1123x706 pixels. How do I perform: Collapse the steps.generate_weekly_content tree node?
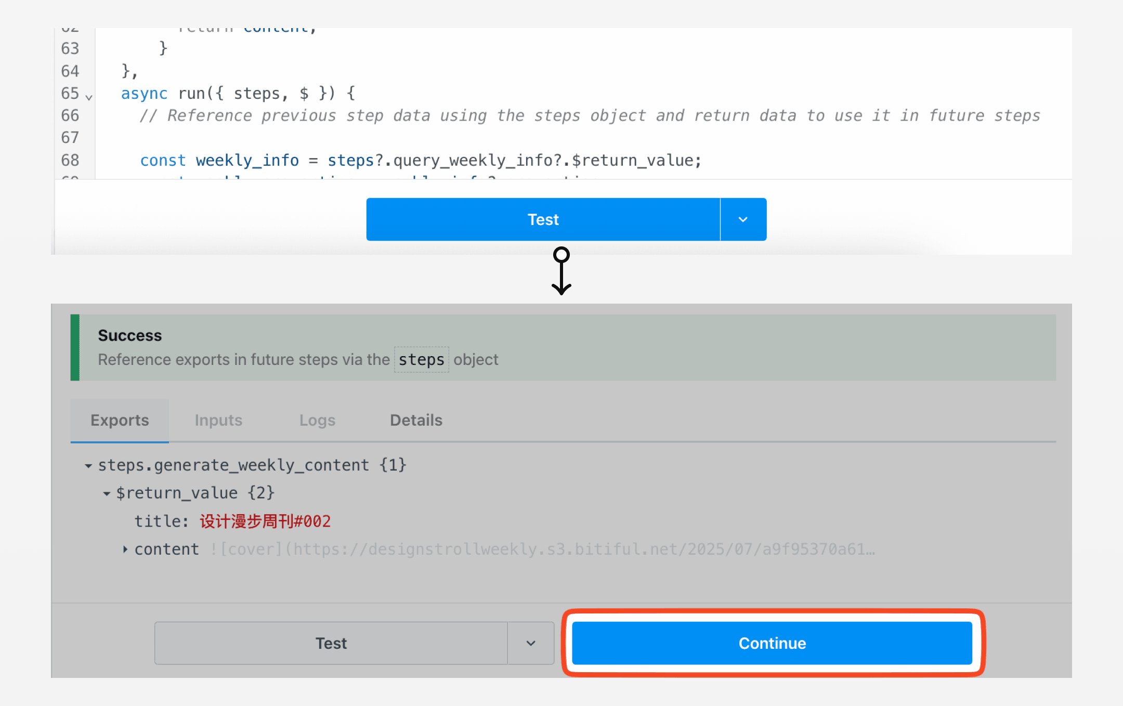tap(88, 466)
